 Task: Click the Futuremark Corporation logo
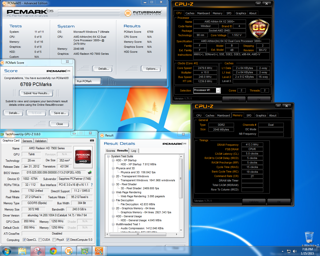pos(143,13)
